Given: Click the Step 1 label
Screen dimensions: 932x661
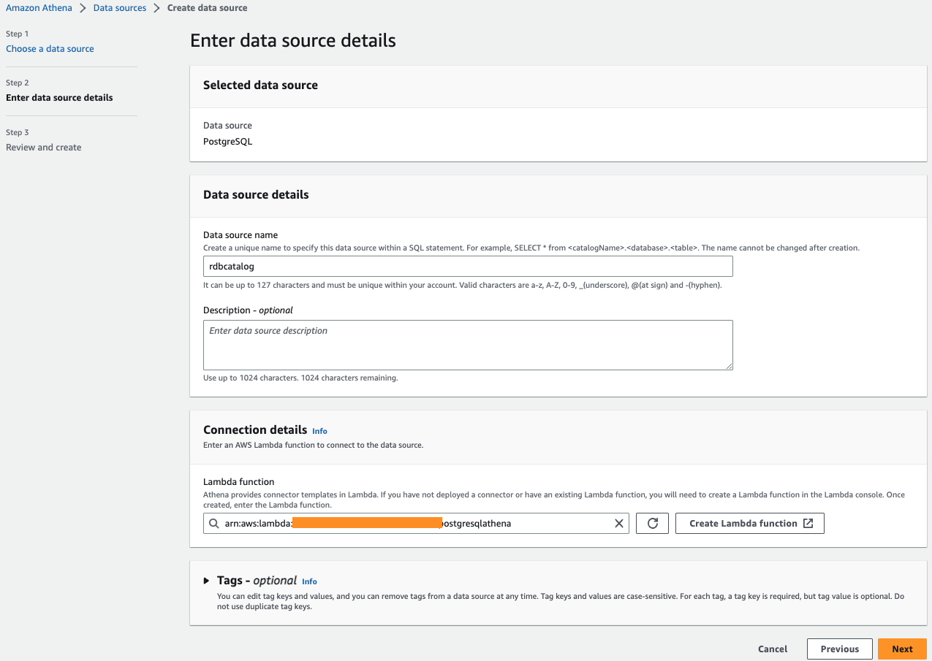Looking at the screenshot, I should coord(18,34).
